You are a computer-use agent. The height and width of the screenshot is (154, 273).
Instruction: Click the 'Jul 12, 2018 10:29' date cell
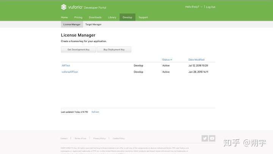[198, 65]
